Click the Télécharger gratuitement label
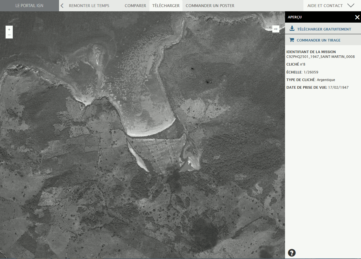This screenshot has height=259, width=361. coord(324,29)
